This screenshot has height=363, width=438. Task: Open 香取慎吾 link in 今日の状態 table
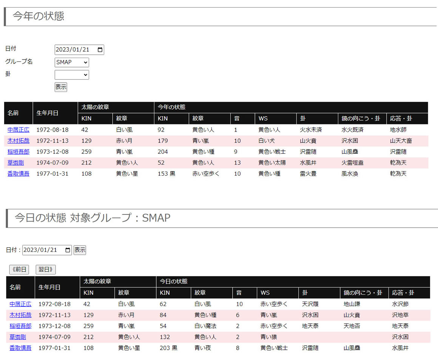point(20,348)
